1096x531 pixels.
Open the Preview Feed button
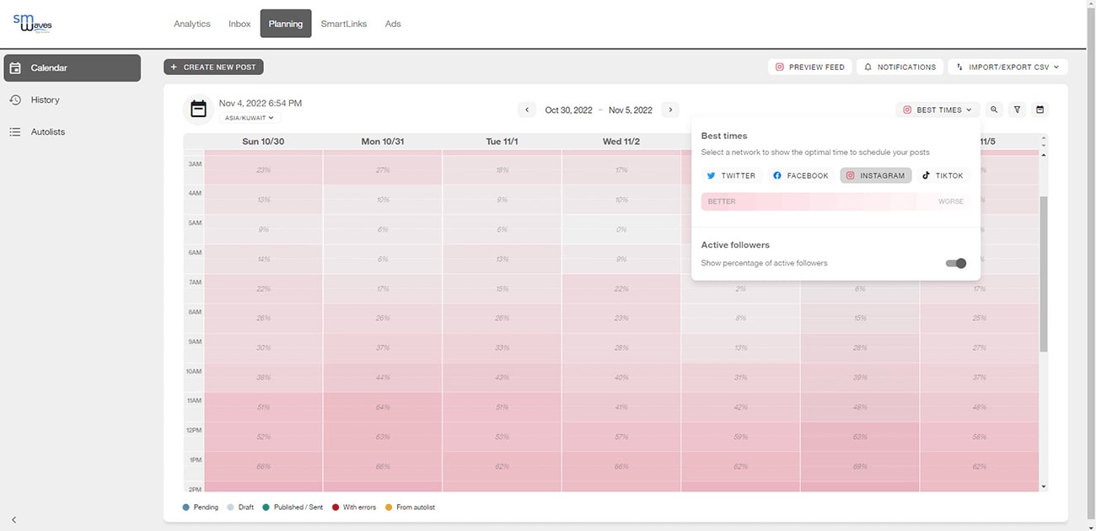pos(809,67)
